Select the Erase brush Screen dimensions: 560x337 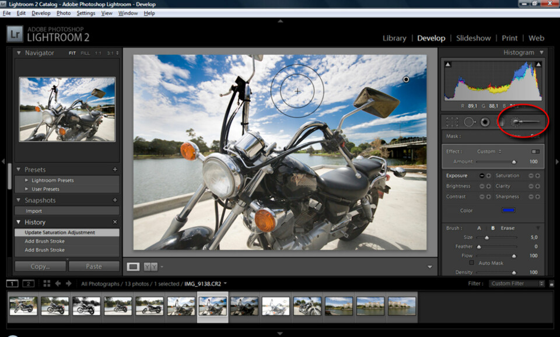(508, 228)
